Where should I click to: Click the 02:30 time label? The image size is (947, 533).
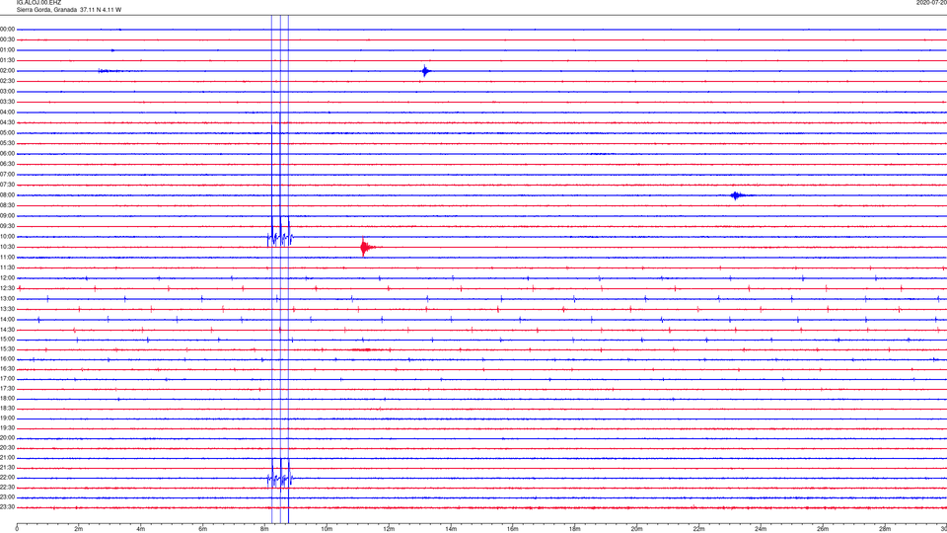(8, 81)
